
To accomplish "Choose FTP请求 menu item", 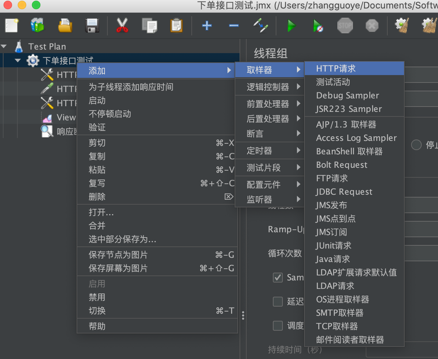I will click(354, 178).
